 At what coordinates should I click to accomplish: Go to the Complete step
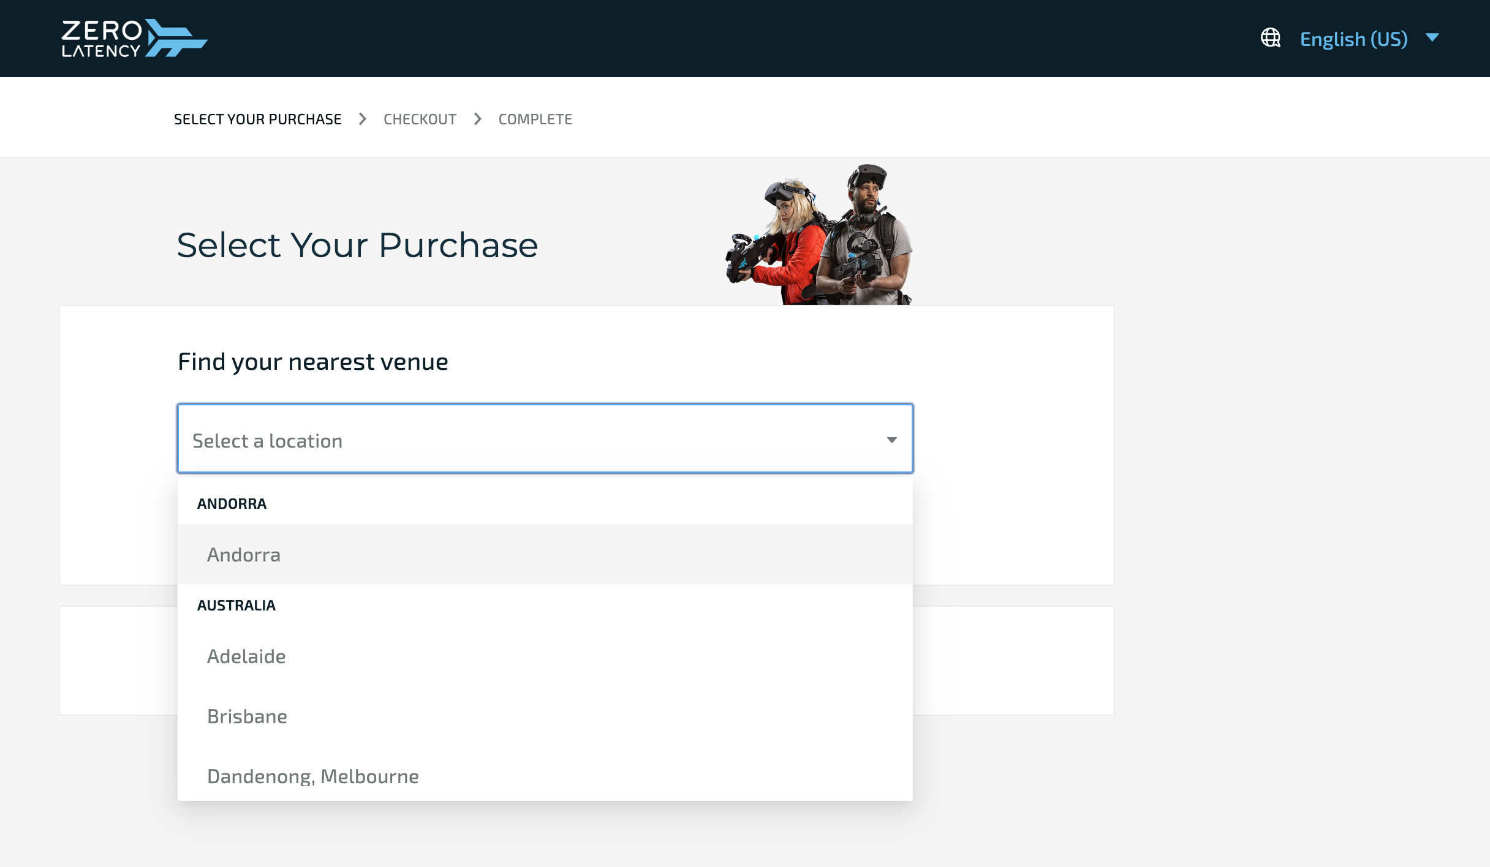point(535,119)
